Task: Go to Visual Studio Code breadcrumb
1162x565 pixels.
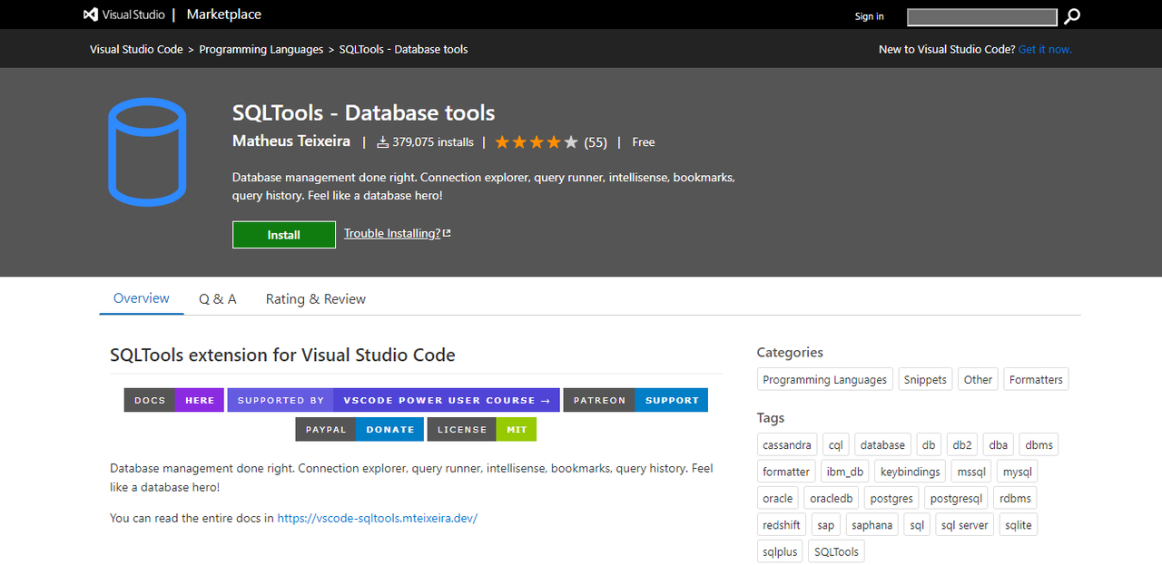Action: 136,50
